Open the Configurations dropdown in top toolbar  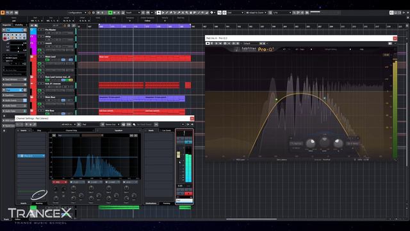77,13
